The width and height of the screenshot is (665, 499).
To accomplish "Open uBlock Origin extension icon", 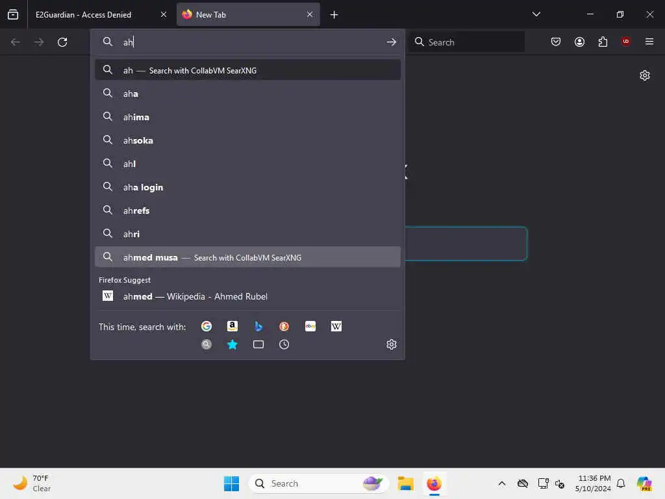I will pyautogui.click(x=625, y=41).
